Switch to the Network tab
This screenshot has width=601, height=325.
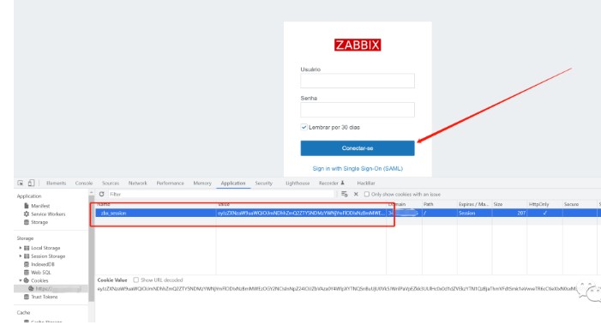(137, 184)
